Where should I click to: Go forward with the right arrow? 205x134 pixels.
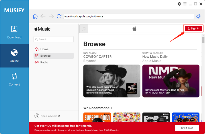(x=51, y=16)
